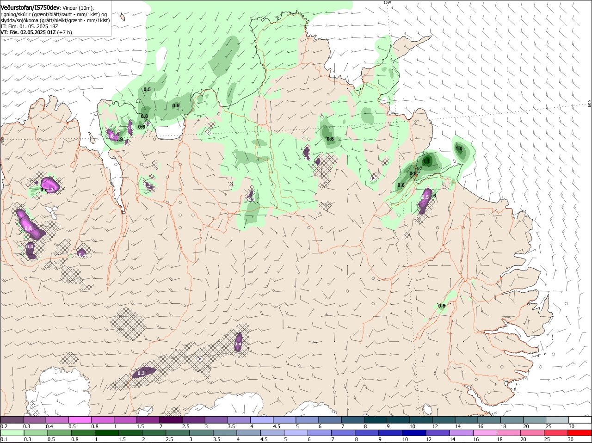The image size is (592, 443).
Task: Click the 4.5 label in the lower legend row
Action: pos(264,440)
